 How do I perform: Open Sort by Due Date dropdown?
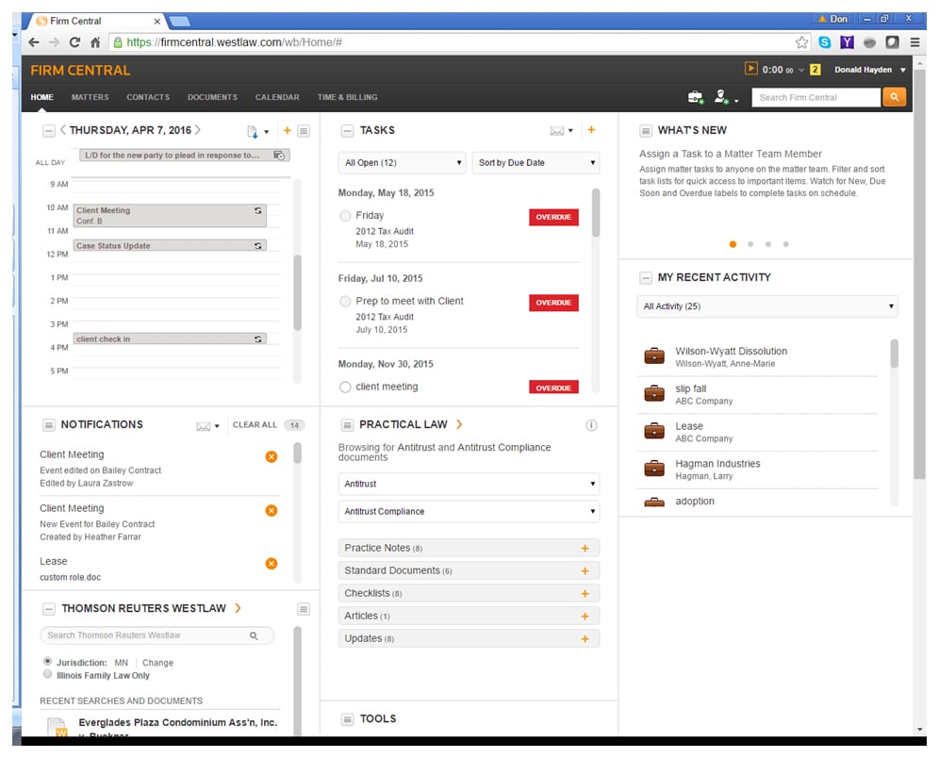pos(535,163)
